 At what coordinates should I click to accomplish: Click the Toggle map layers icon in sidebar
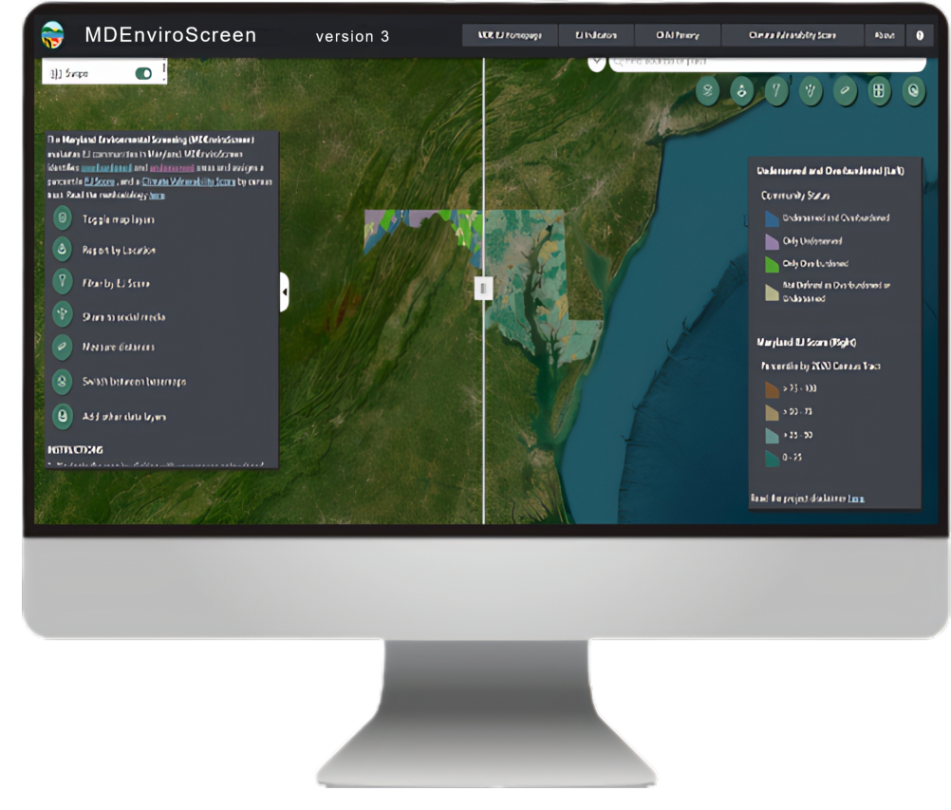coord(63,219)
